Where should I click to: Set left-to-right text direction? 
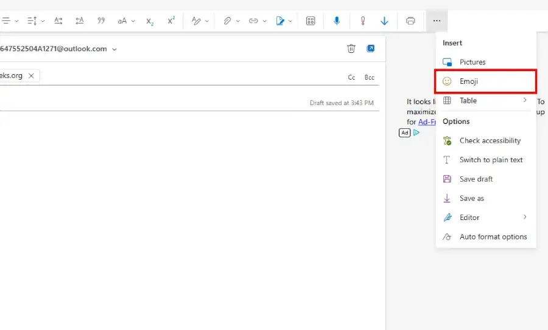(x=58, y=21)
